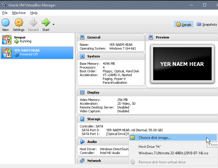The image size is (218, 168).
Task: Select the Senpai virtual machine
Action: point(37,40)
